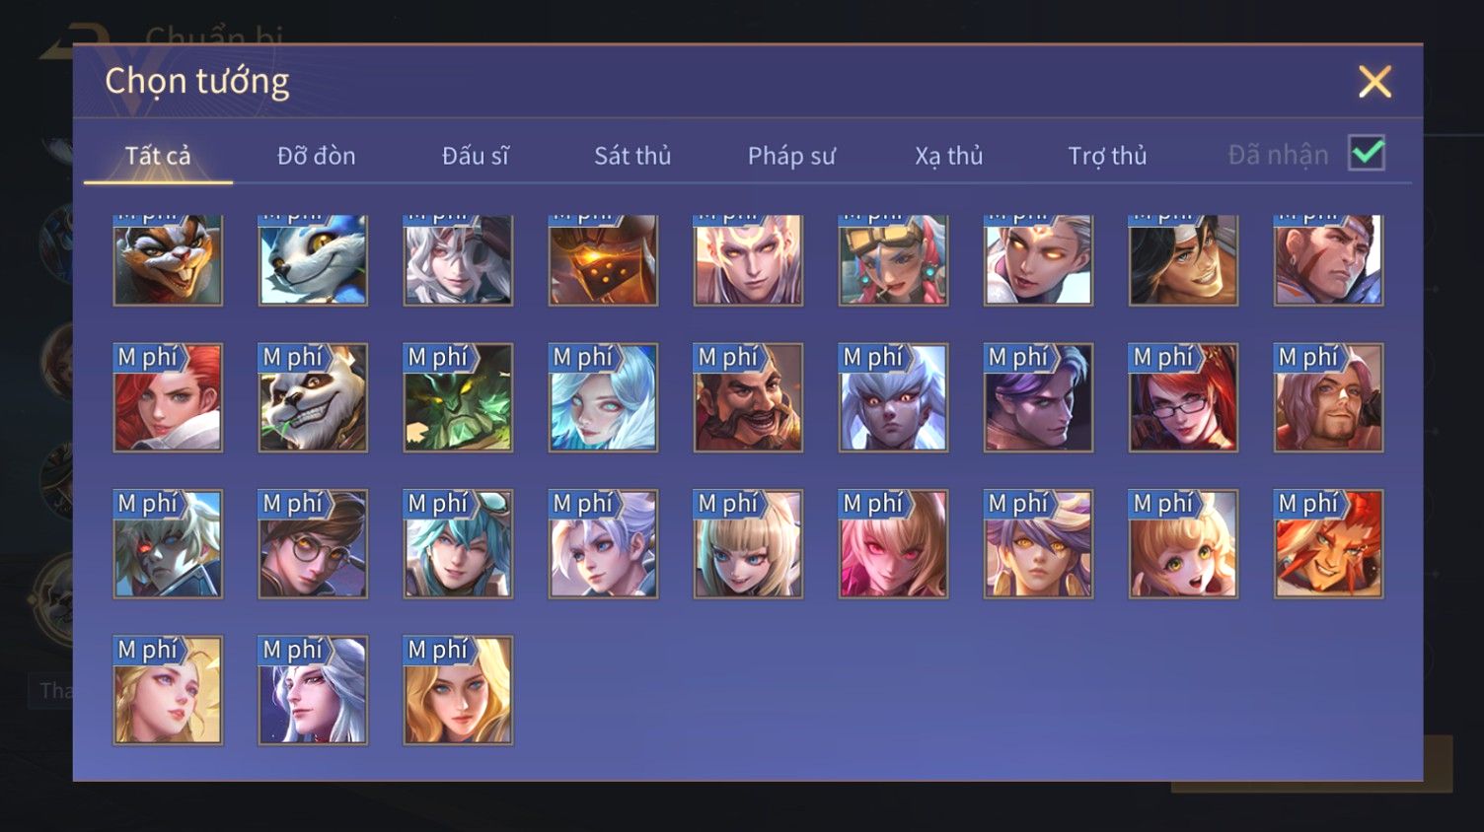
Task: Toggle the Đã nhận checkbox
Action: coord(1367,154)
